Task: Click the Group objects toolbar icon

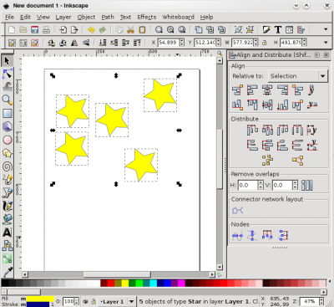Action: point(238,29)
